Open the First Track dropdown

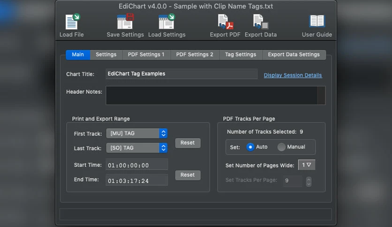[137, 133]
